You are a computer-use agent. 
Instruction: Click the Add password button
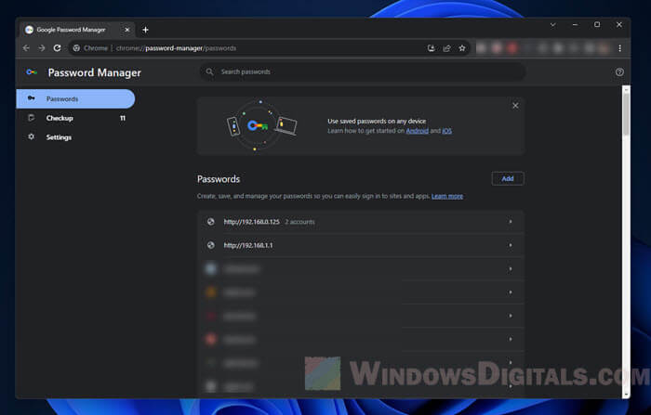point(508,178)
